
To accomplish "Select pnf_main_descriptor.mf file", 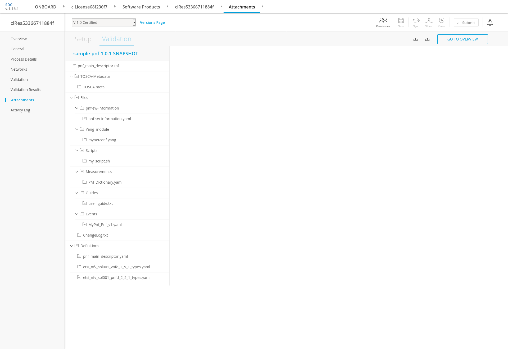I will (x=98, y=66).
